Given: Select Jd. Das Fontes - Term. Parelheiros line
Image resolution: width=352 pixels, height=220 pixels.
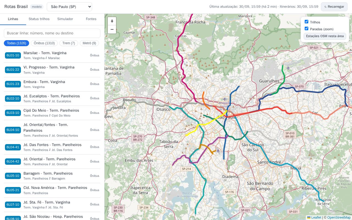Looking at the screenshot, I should click(x=52, y=147).
